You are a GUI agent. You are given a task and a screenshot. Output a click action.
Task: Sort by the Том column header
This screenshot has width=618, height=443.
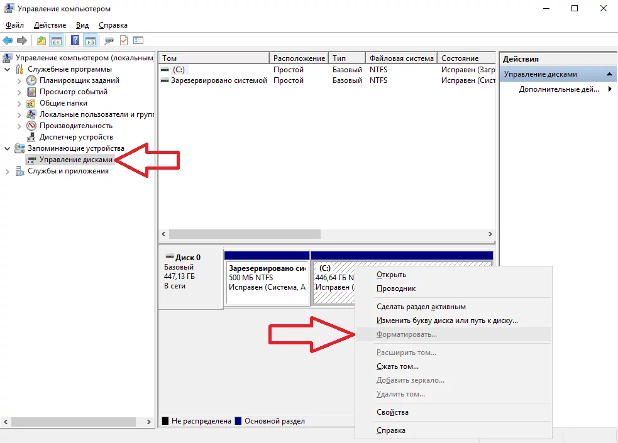[214, 58]
